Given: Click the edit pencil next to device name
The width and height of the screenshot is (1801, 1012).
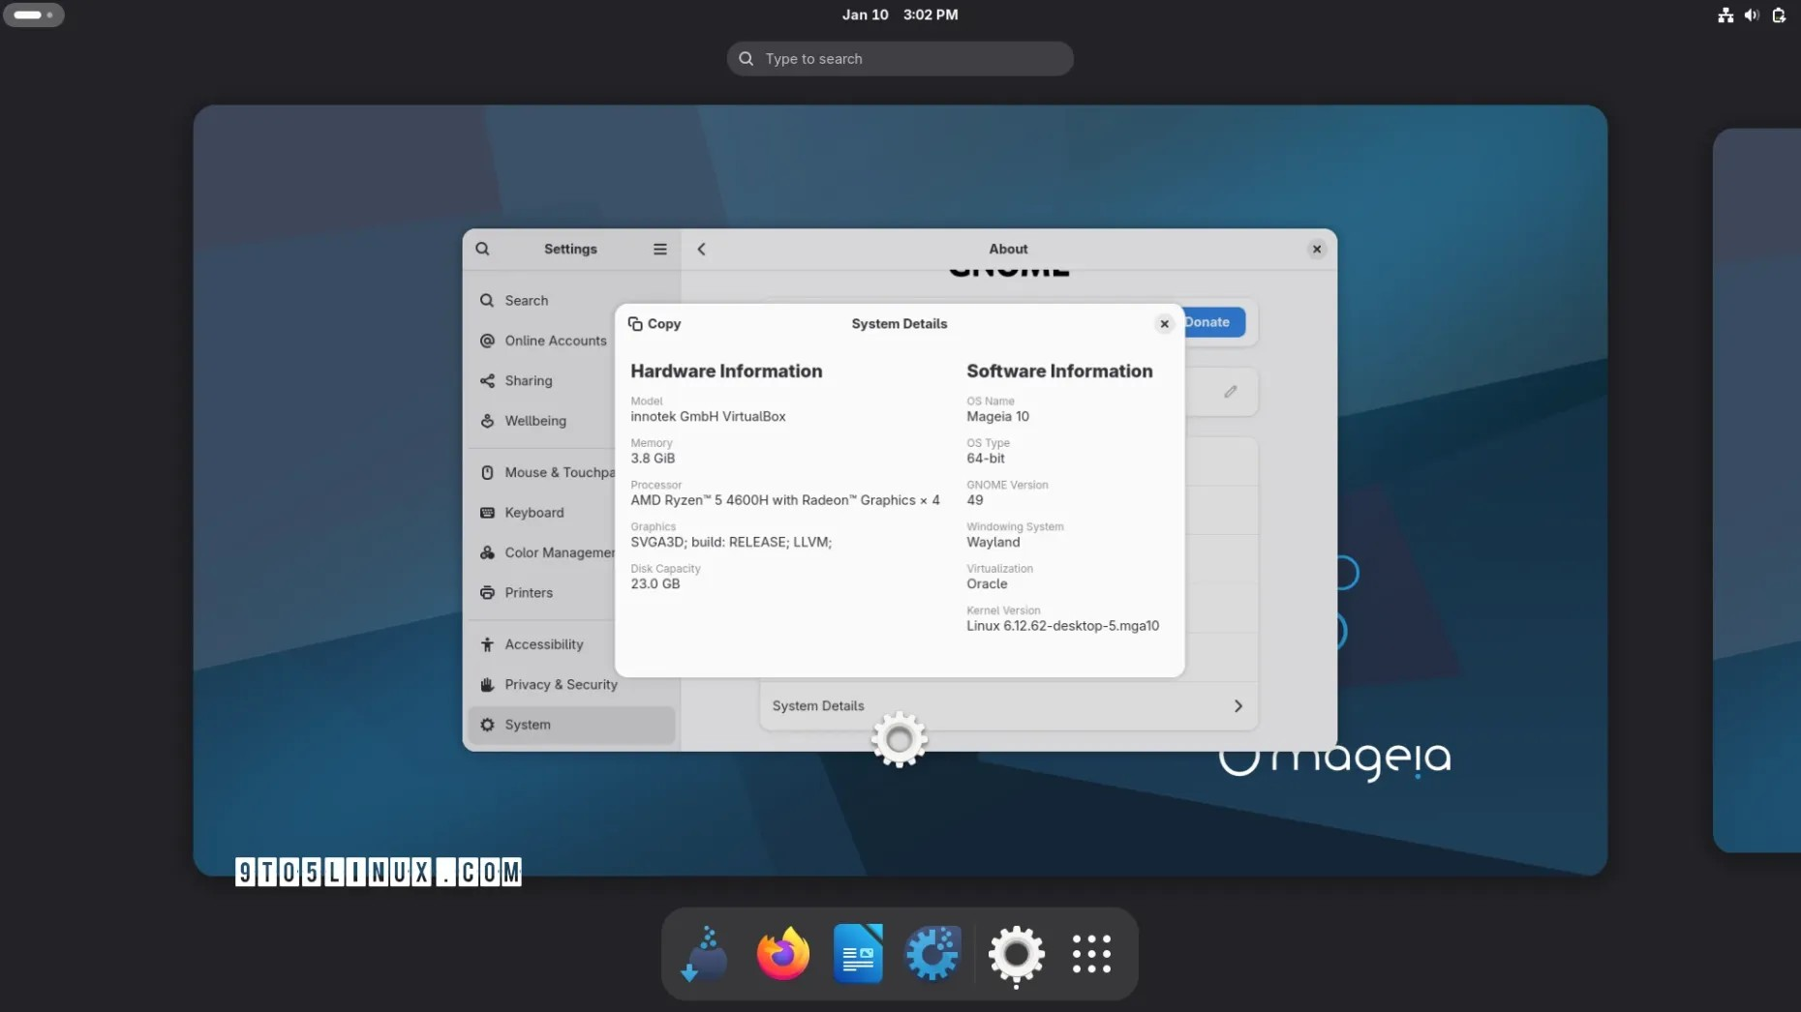Looking at the screenshot, I should [1230, 391].
